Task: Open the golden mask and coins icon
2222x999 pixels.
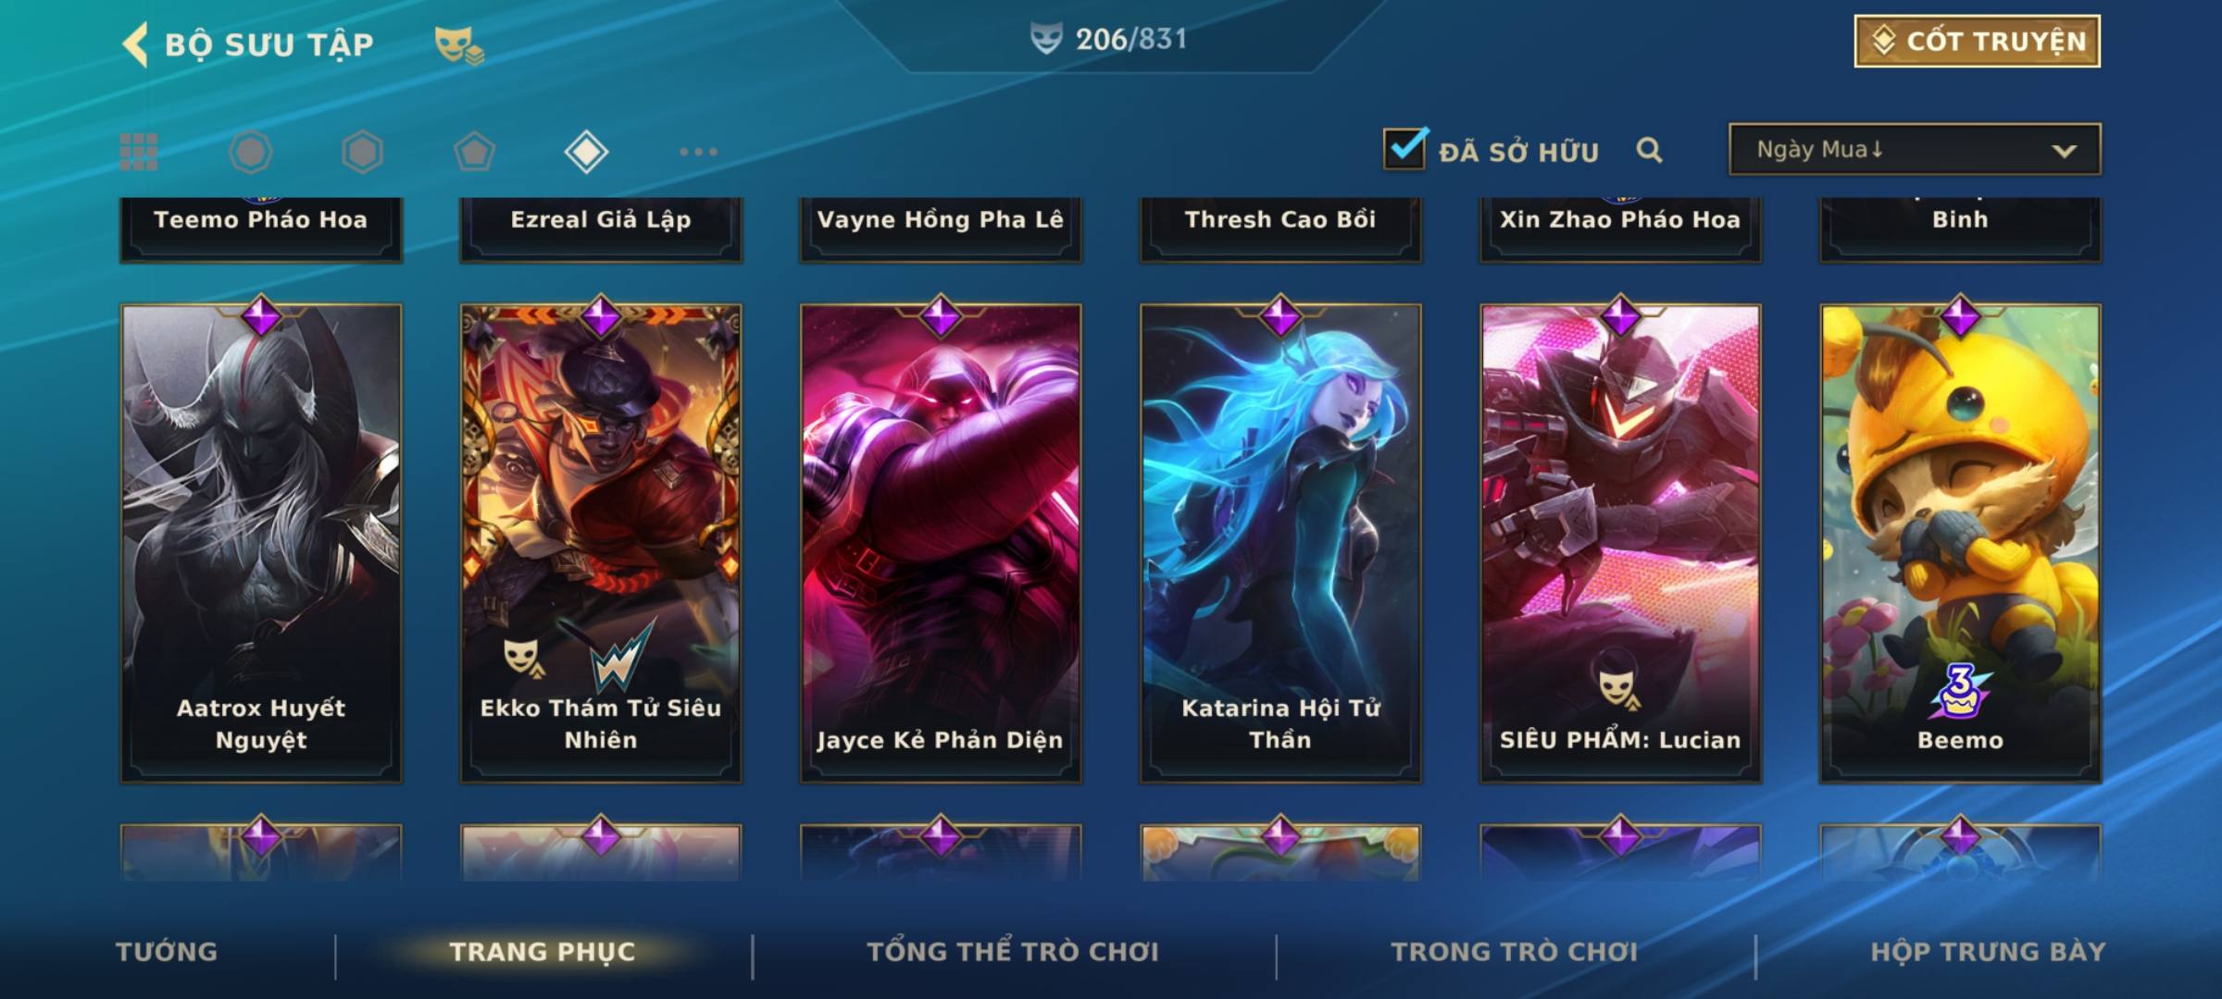Action: coord(459,45)
